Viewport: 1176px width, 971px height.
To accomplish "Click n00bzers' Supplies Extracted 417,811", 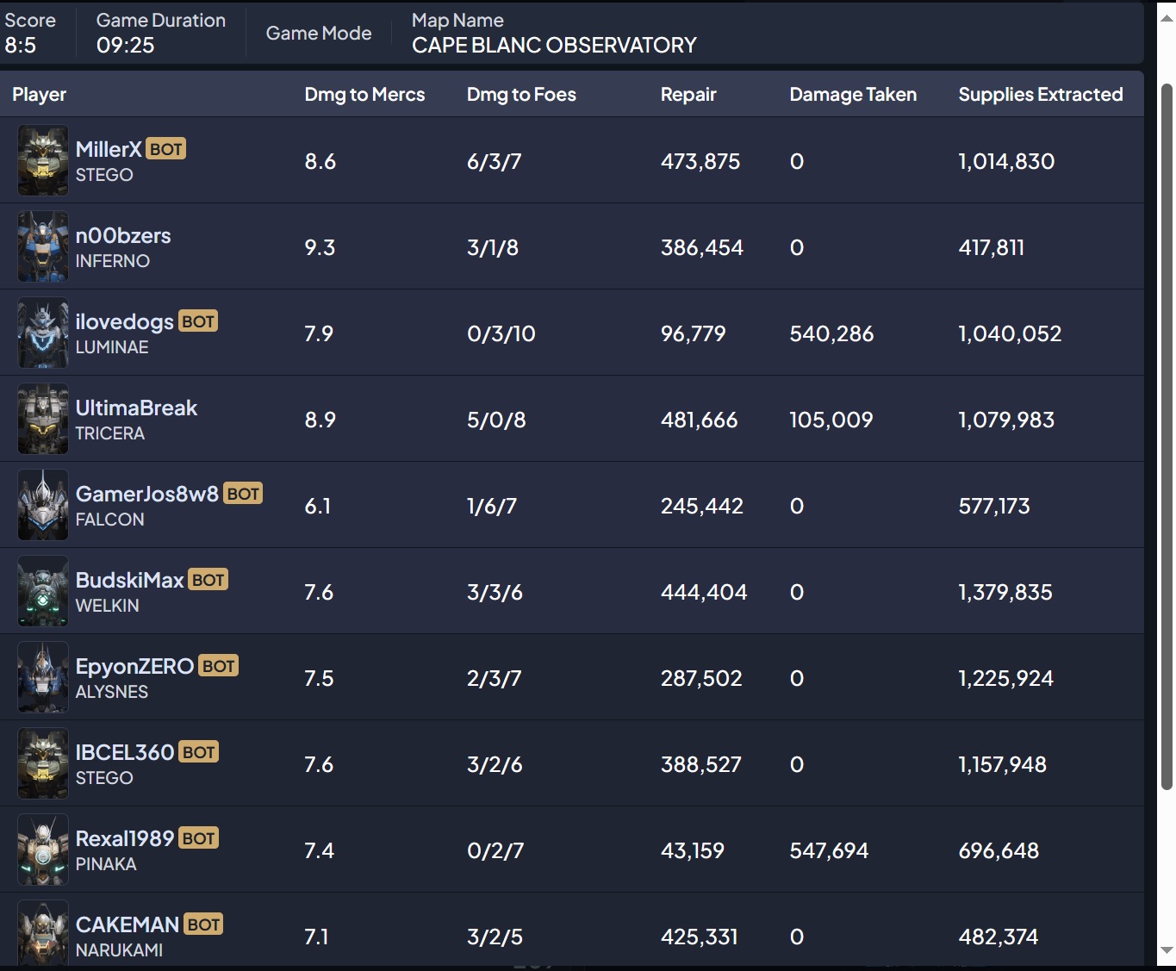I will [x=992, y=247].
